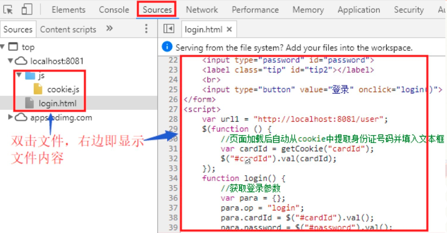Open the Elements panel tab
The width and height of the screenshot is (447, 233).
tap(68, 10)
